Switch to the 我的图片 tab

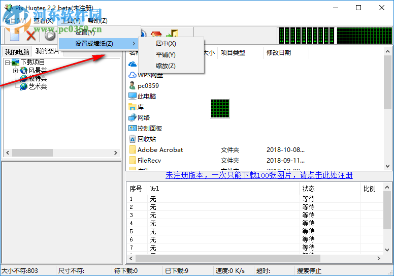[47, 51]
